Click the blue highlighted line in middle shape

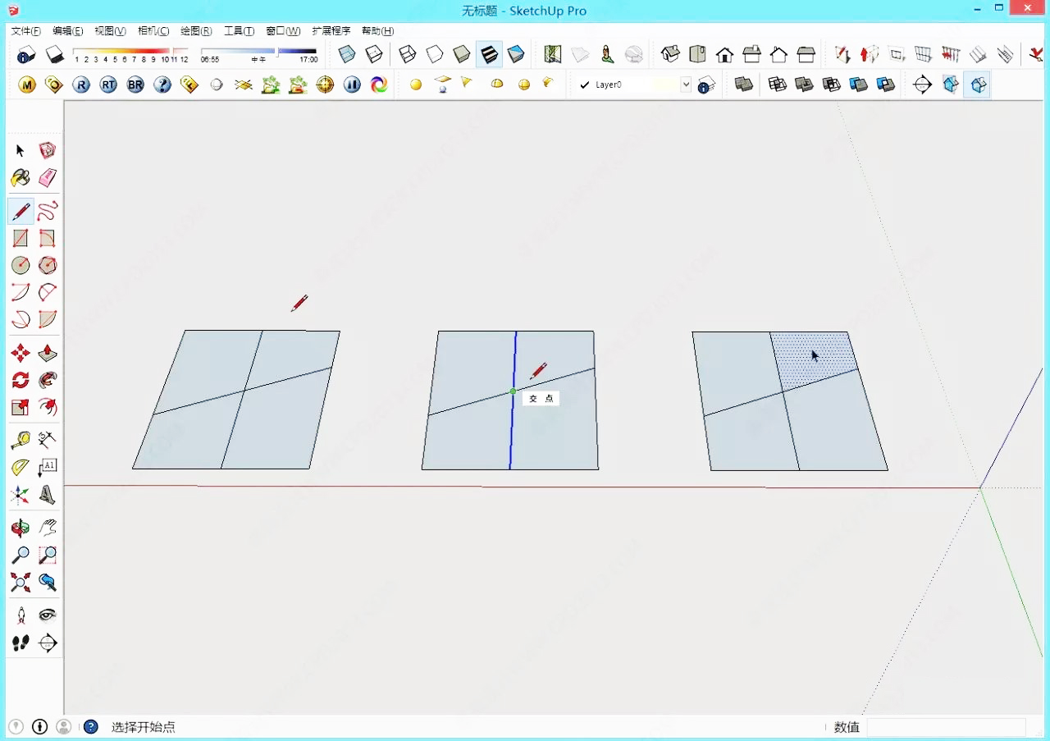coord(513,400)
